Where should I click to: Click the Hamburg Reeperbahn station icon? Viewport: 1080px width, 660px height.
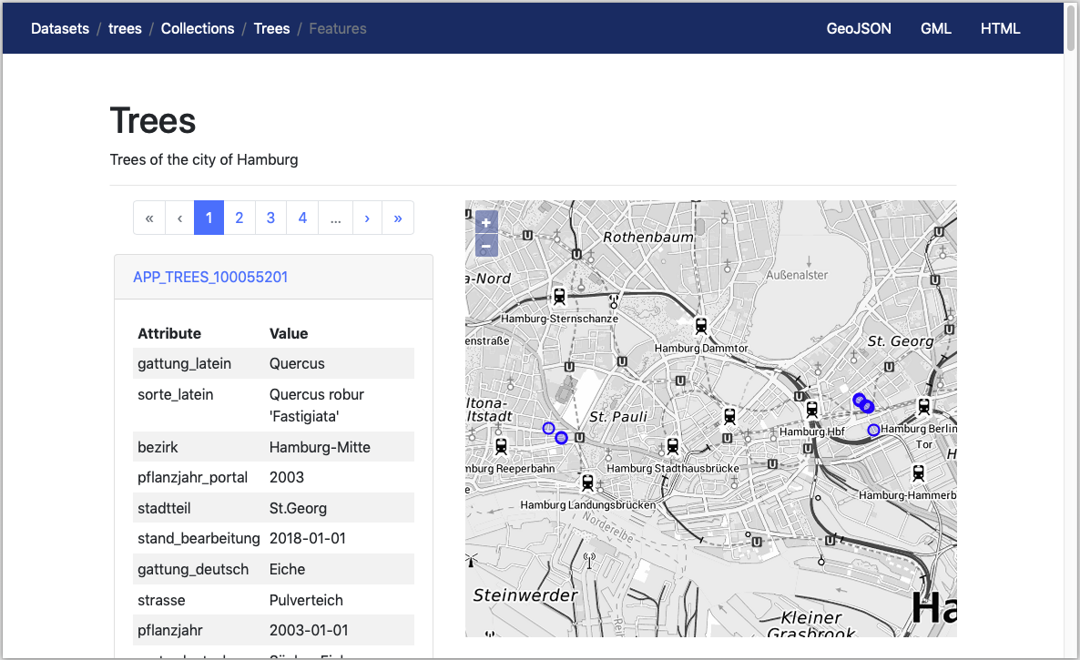click(x=501, y=446)
